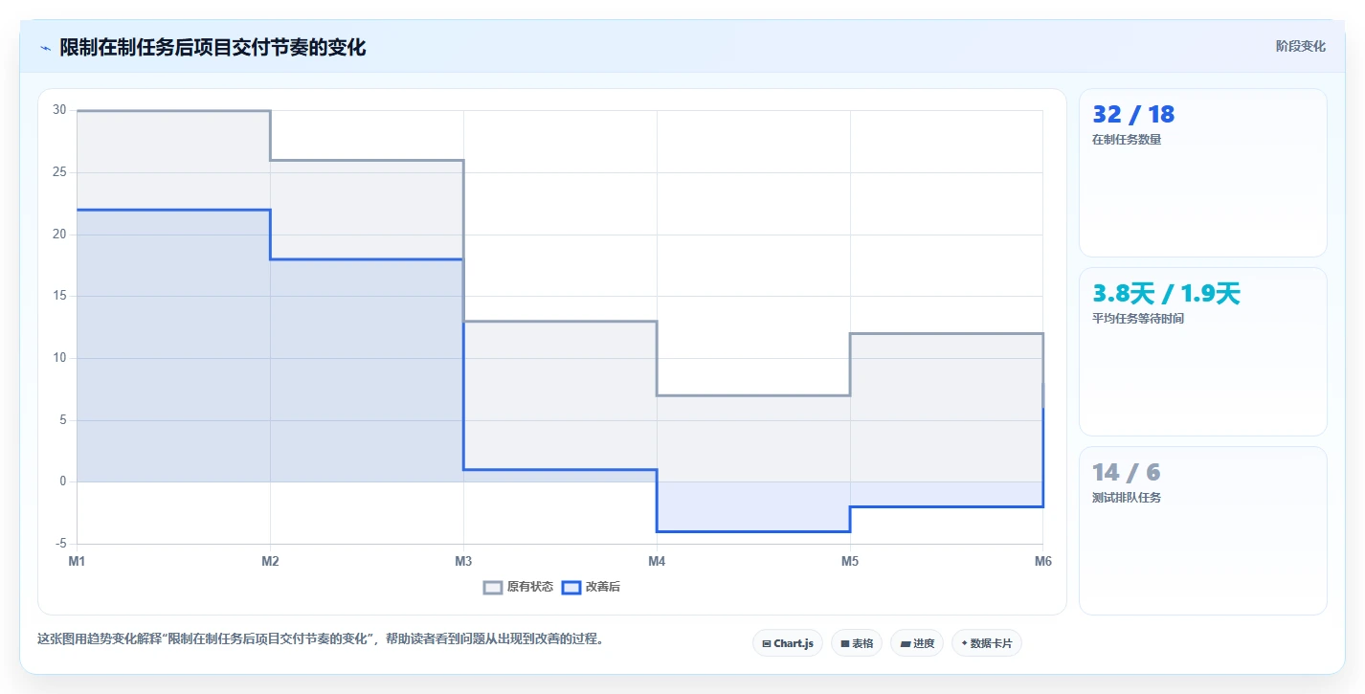The height and width of the screenshot is (694, 1365).
Task: Click the M2 x-axis label
Action: click(x=270, y=562)
